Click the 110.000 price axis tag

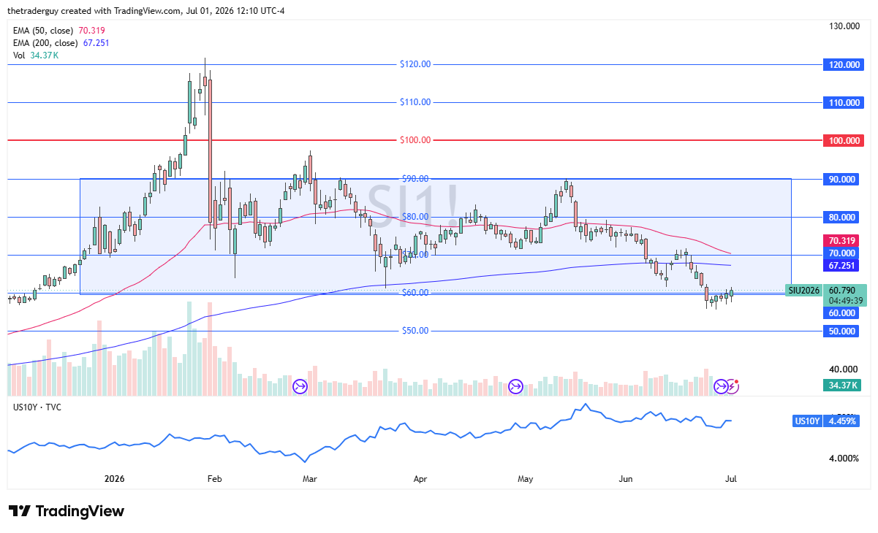click(x=843, y=103)
